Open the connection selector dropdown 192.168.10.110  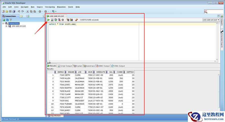tap(211, 20)
